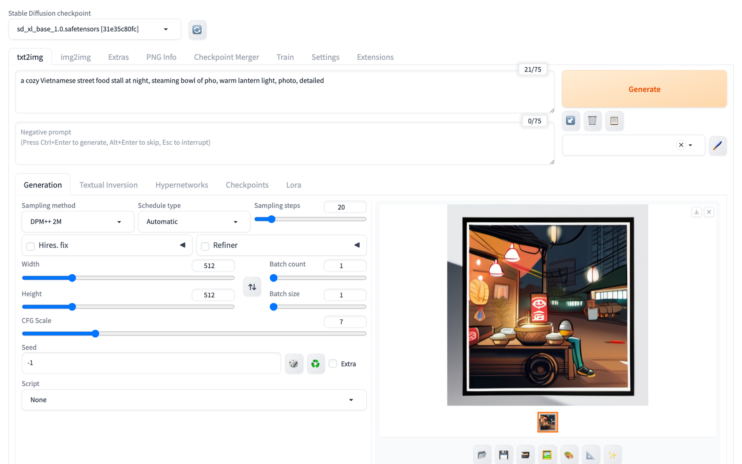The width and height of the screenshot is (742, 464).
Task: Click the Generate button
Action: 645,89
